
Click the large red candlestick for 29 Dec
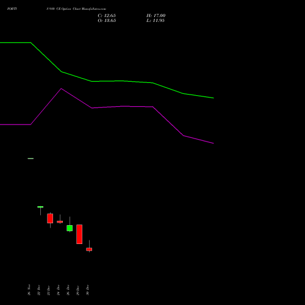(79, 234)
